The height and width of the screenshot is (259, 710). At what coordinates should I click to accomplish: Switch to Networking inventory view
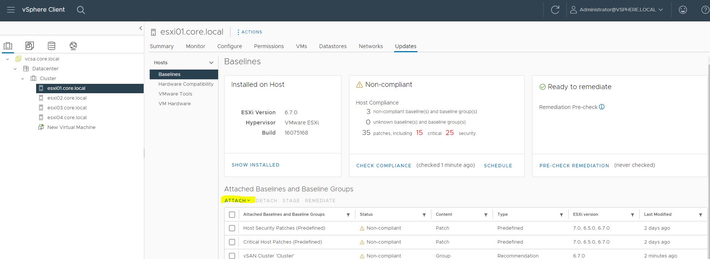coord(73,46)
